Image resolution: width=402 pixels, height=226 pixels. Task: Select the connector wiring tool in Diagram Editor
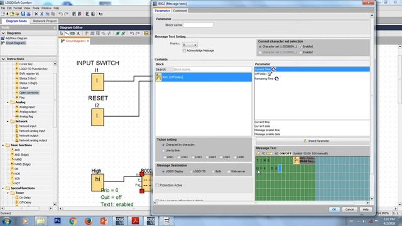coord(67,33)
